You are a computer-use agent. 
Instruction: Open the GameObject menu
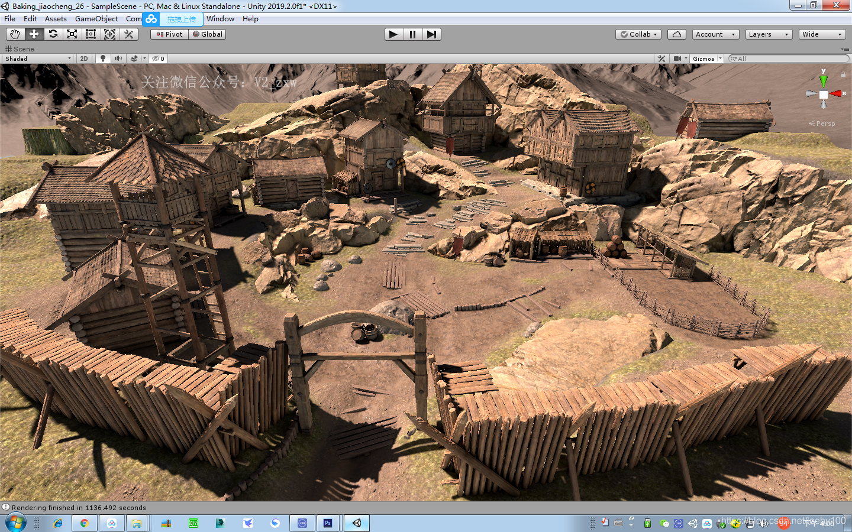[96, 19]
